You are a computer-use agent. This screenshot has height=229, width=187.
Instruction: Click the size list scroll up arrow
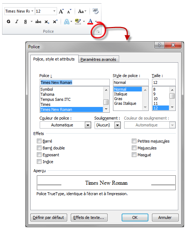click(172, 90)
